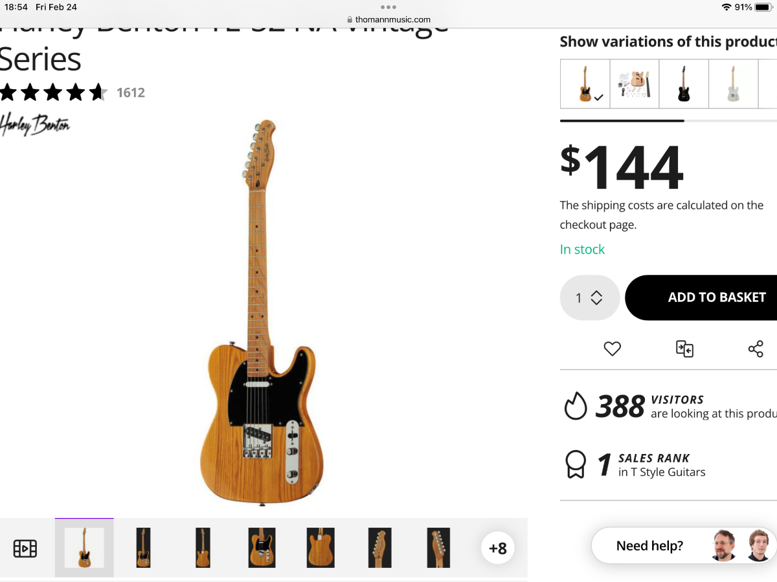Click the heart wishlist icon

[612, 349]
